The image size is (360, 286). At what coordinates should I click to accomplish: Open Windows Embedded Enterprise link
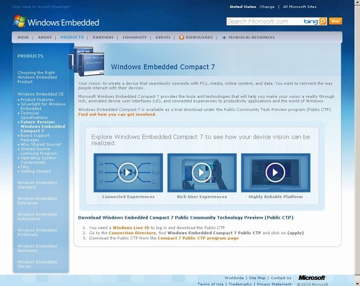(37, 201)
